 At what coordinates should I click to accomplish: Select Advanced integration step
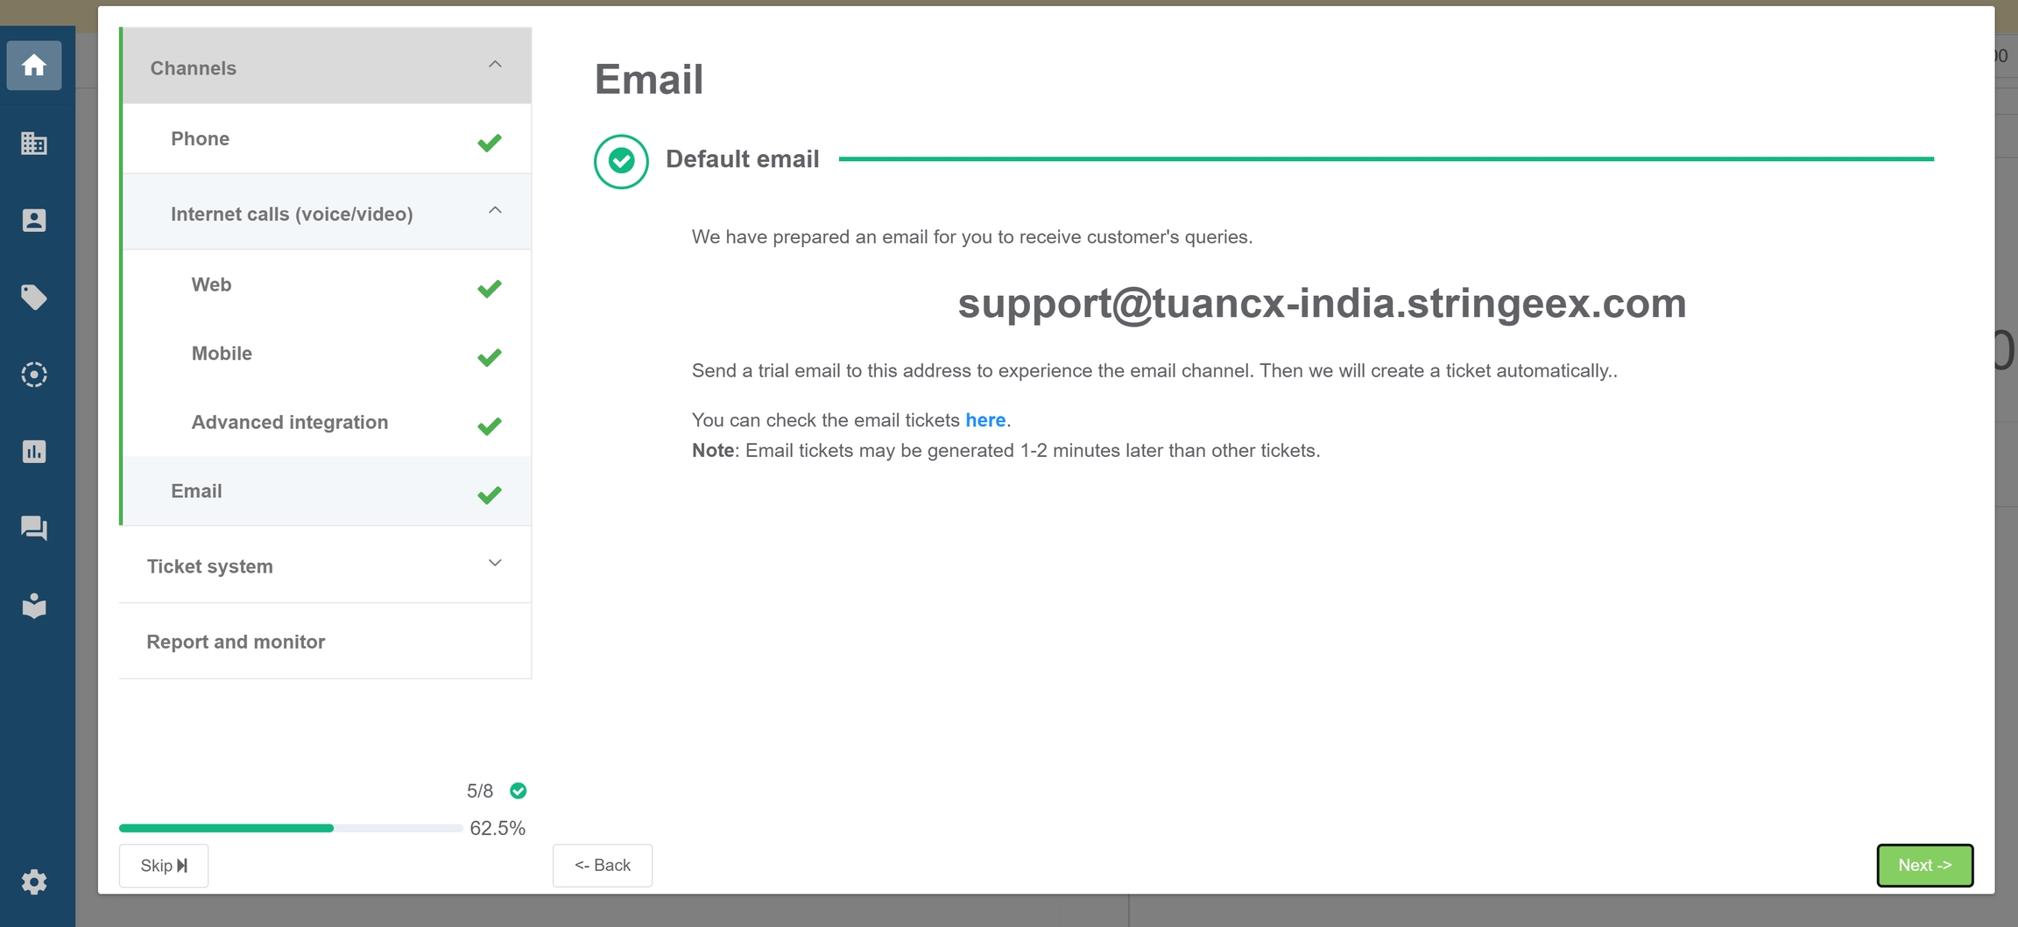pyautogui.click(x=290, y=422)
